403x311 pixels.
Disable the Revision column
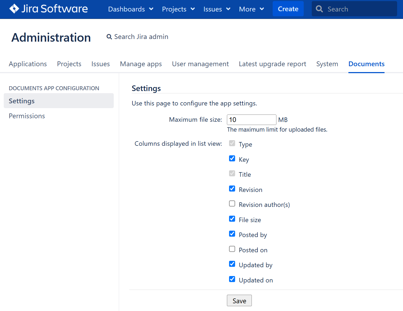tap(232, 188)
